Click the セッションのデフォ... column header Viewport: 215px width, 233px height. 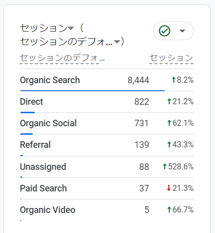click(62, 58)
